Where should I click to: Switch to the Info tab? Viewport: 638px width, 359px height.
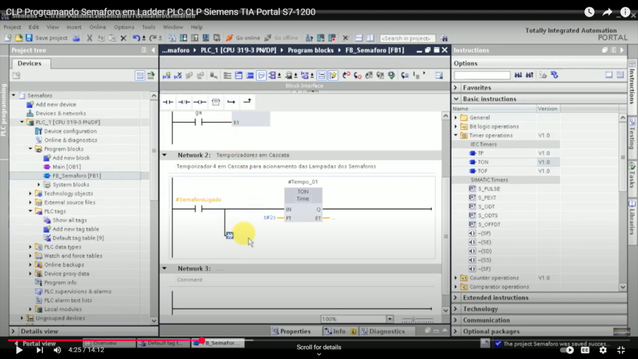click(340, 332)
